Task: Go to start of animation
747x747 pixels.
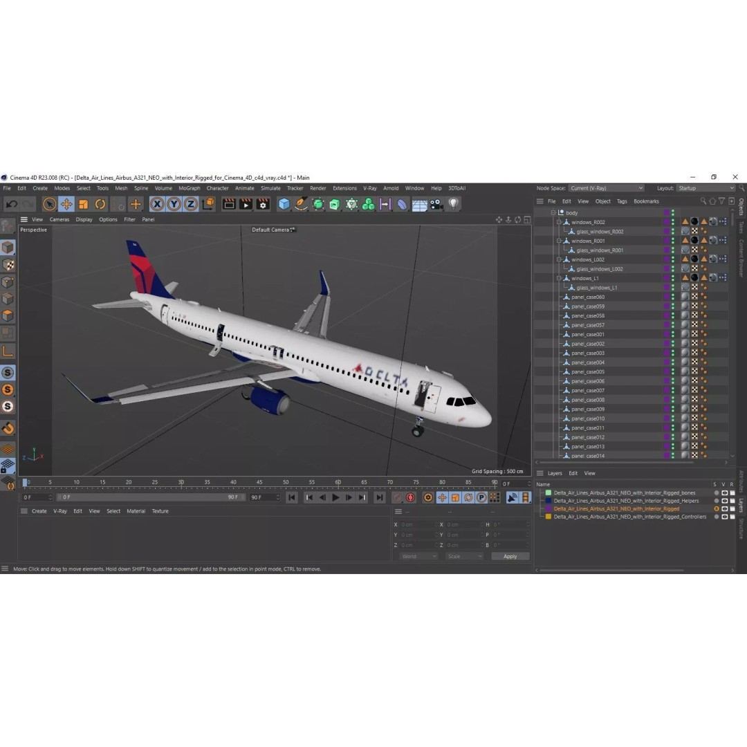Action: 292,497
